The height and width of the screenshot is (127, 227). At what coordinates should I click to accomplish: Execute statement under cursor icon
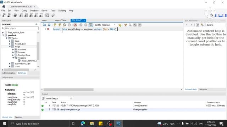pyautogui.click(x=60, y=25)
